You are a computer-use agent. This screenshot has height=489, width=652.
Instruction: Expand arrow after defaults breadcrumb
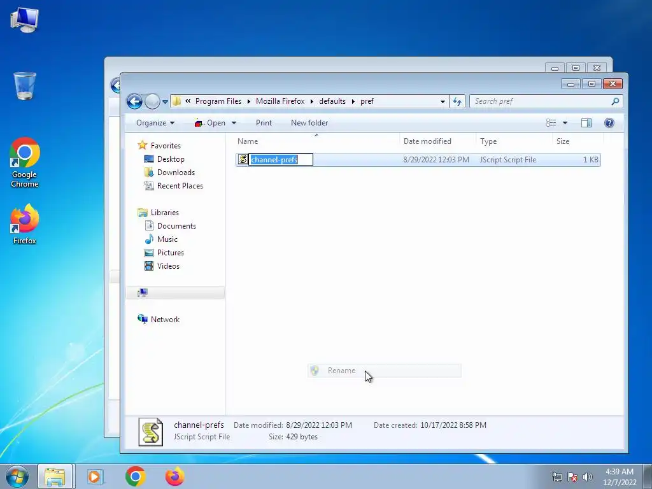353,101
